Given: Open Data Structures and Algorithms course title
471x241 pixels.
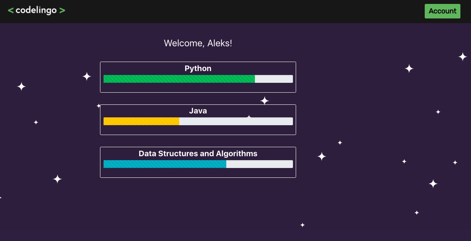Looking at the screenshot, I should 198,153.
